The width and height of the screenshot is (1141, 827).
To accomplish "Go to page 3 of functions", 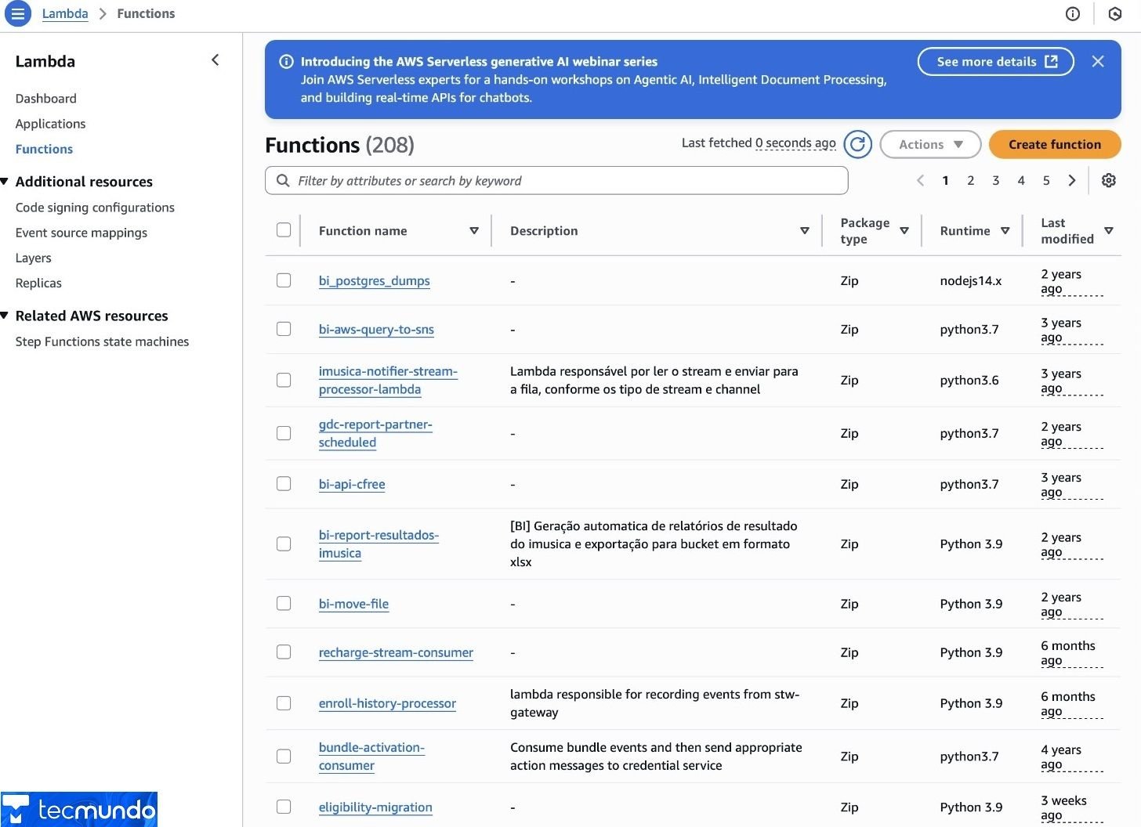I will tap(996, 180).
